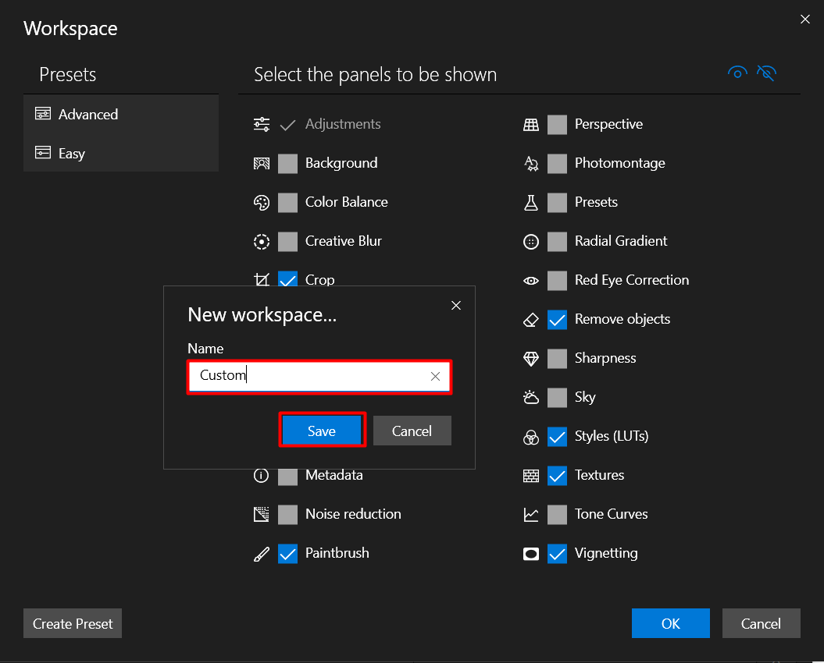
Task: Uncheck the Crop panel checkbox
Action: [x=287, y=278]
